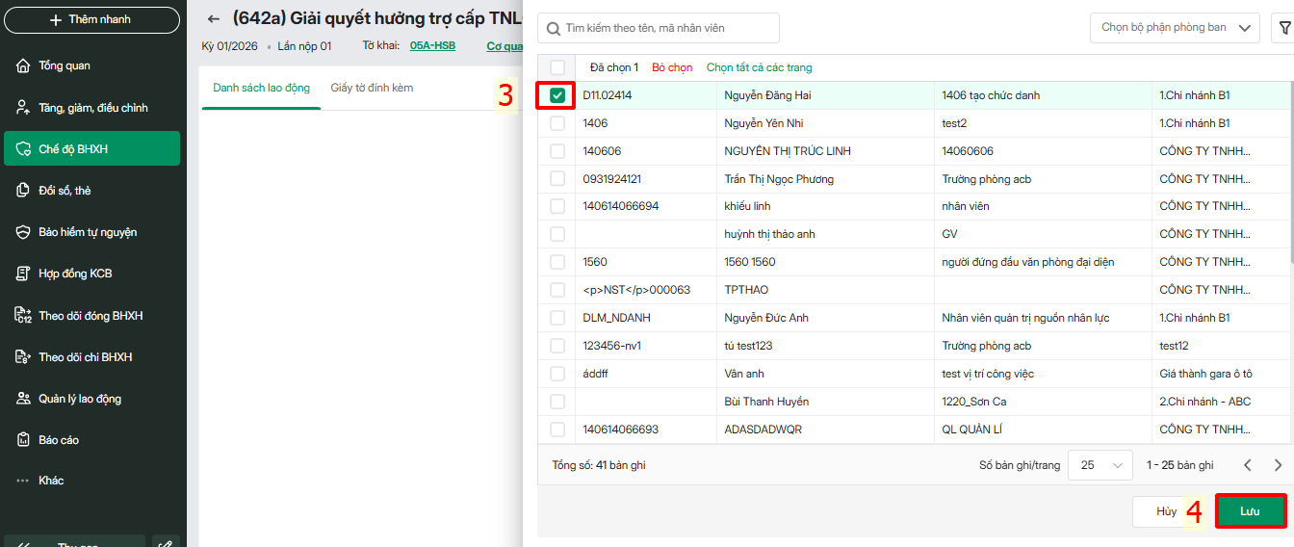Check the Vân anh row checkbox
Image resolution: width=1294 pixels, height=547 pixels.
point(557,374)
